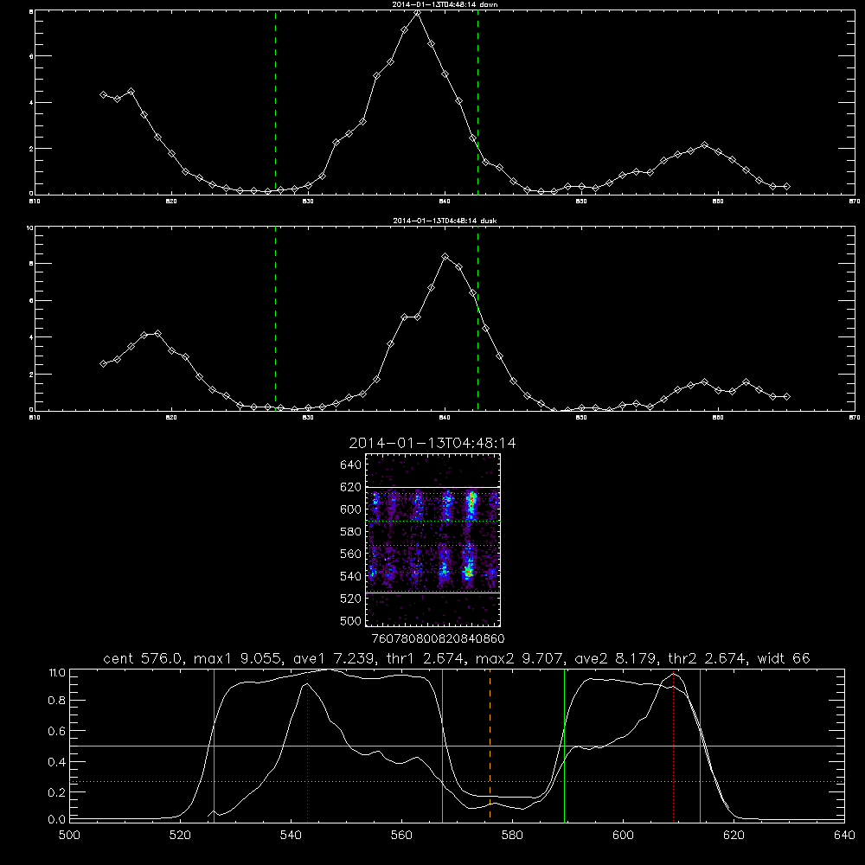Viewport: 865px width, 865px height.
Task: Click the dawn plot title "2014-01-13T04:48:14 dawn"
Action: (x=445, y=4)
